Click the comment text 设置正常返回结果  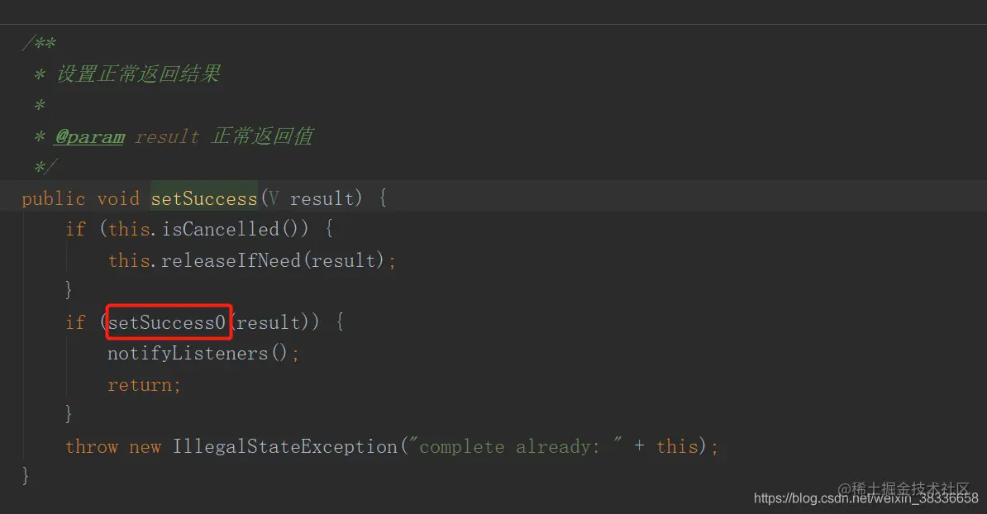[x=138, y=74]
